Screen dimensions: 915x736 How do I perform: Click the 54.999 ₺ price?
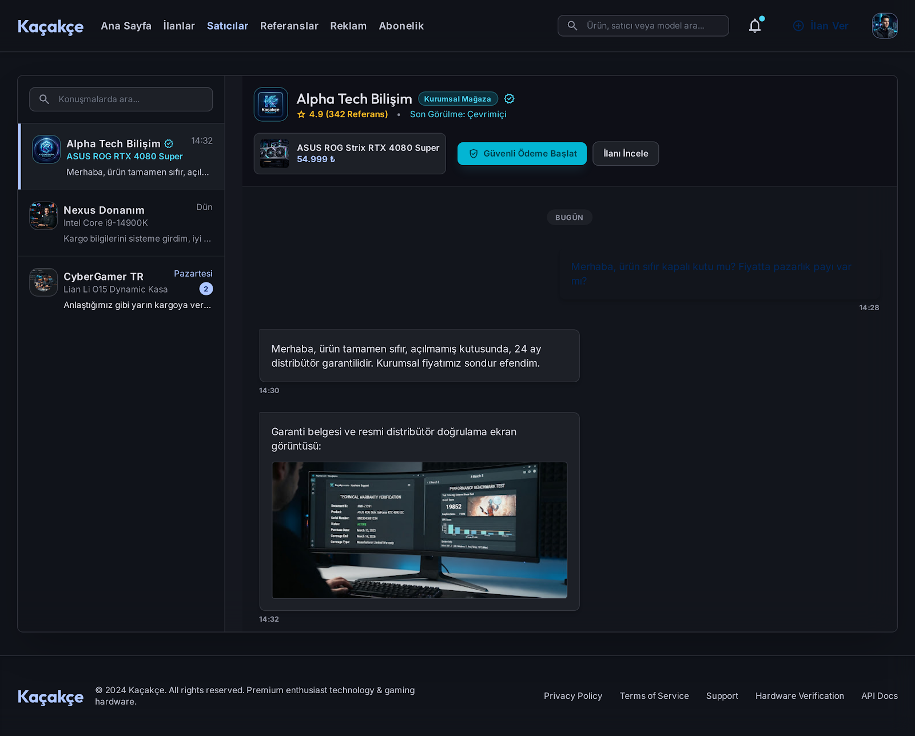pyautogui.click(x=316, y=159)
